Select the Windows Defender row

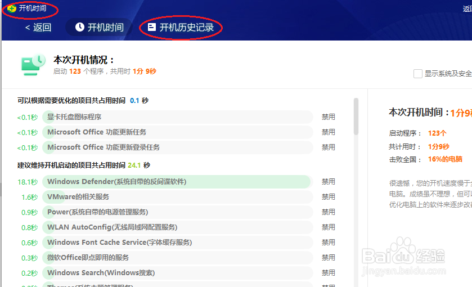(x=178, y=182)
